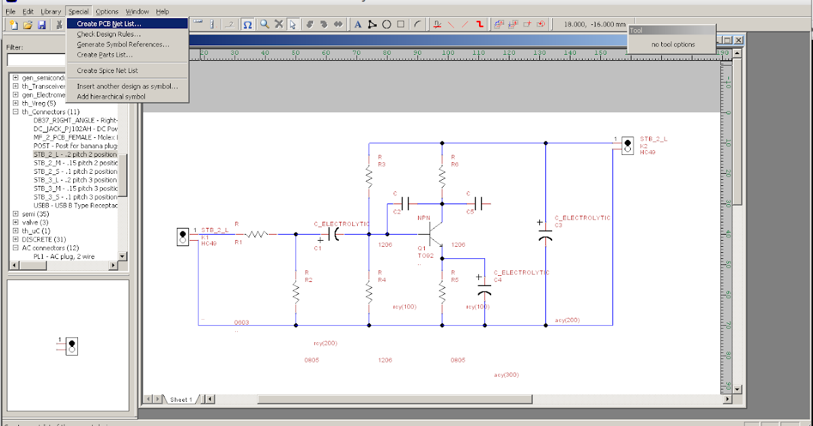Select the Text tool
The height and width of the screenshot is (426, 813).
[x=357, y=24]
